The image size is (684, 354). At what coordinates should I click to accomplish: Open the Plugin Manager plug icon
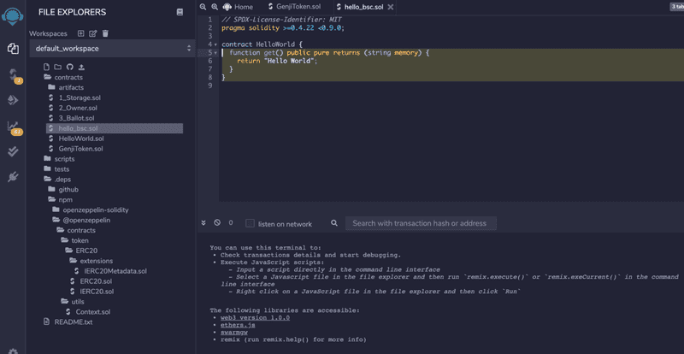(13, 177)
